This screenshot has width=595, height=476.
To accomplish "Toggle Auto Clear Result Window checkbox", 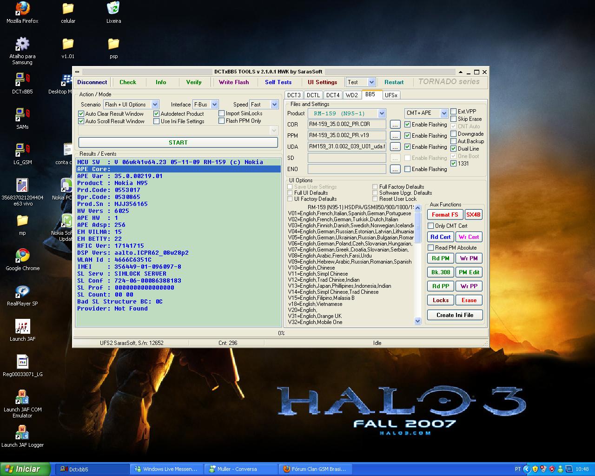I will click(x=81, y=114).
